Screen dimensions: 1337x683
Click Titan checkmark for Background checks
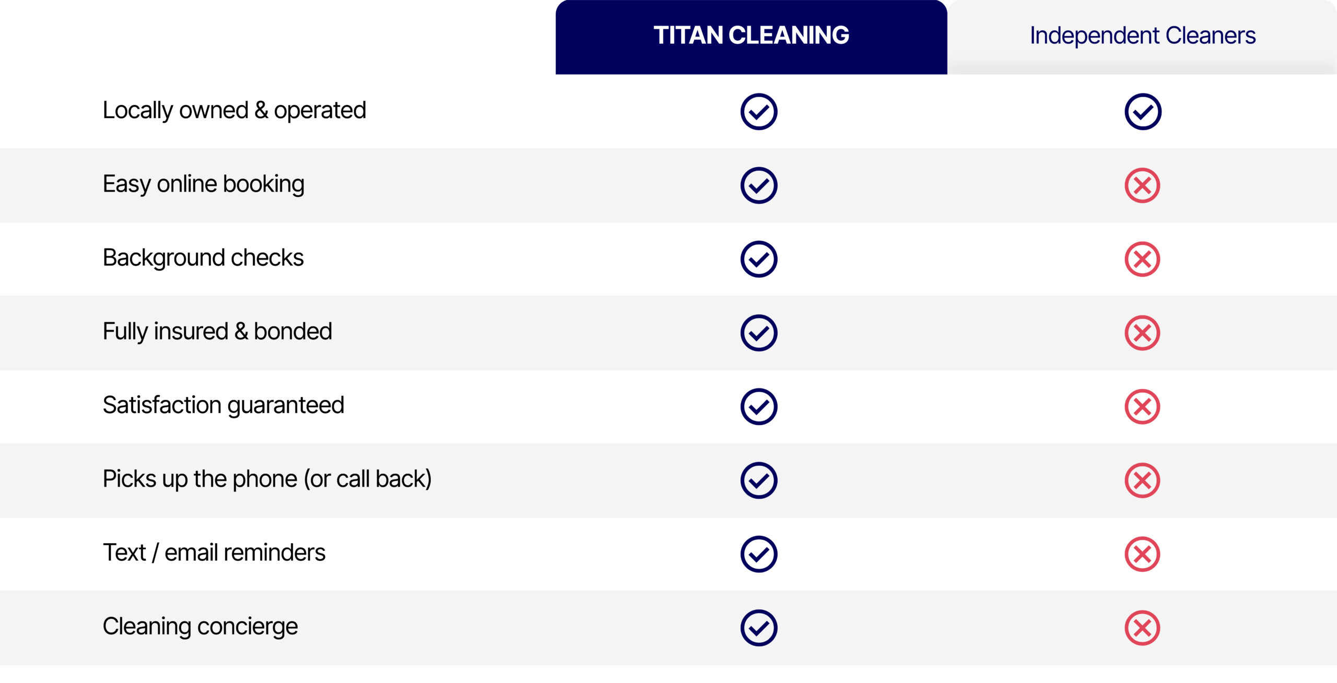click(x=758, y=259)
